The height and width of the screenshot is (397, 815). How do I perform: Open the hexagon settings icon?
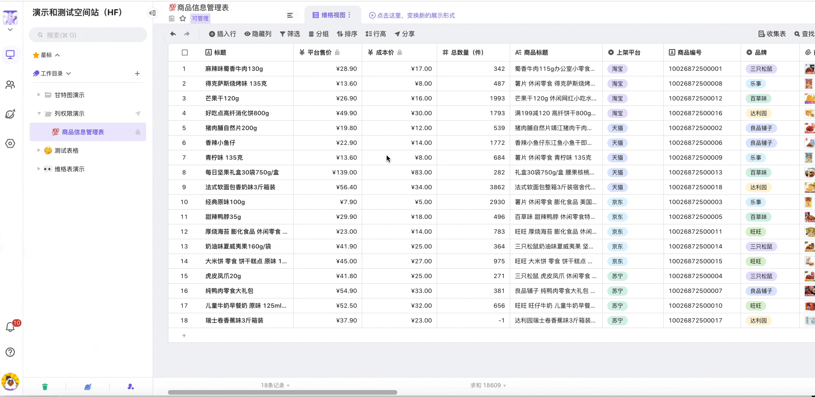coord(10,143)
